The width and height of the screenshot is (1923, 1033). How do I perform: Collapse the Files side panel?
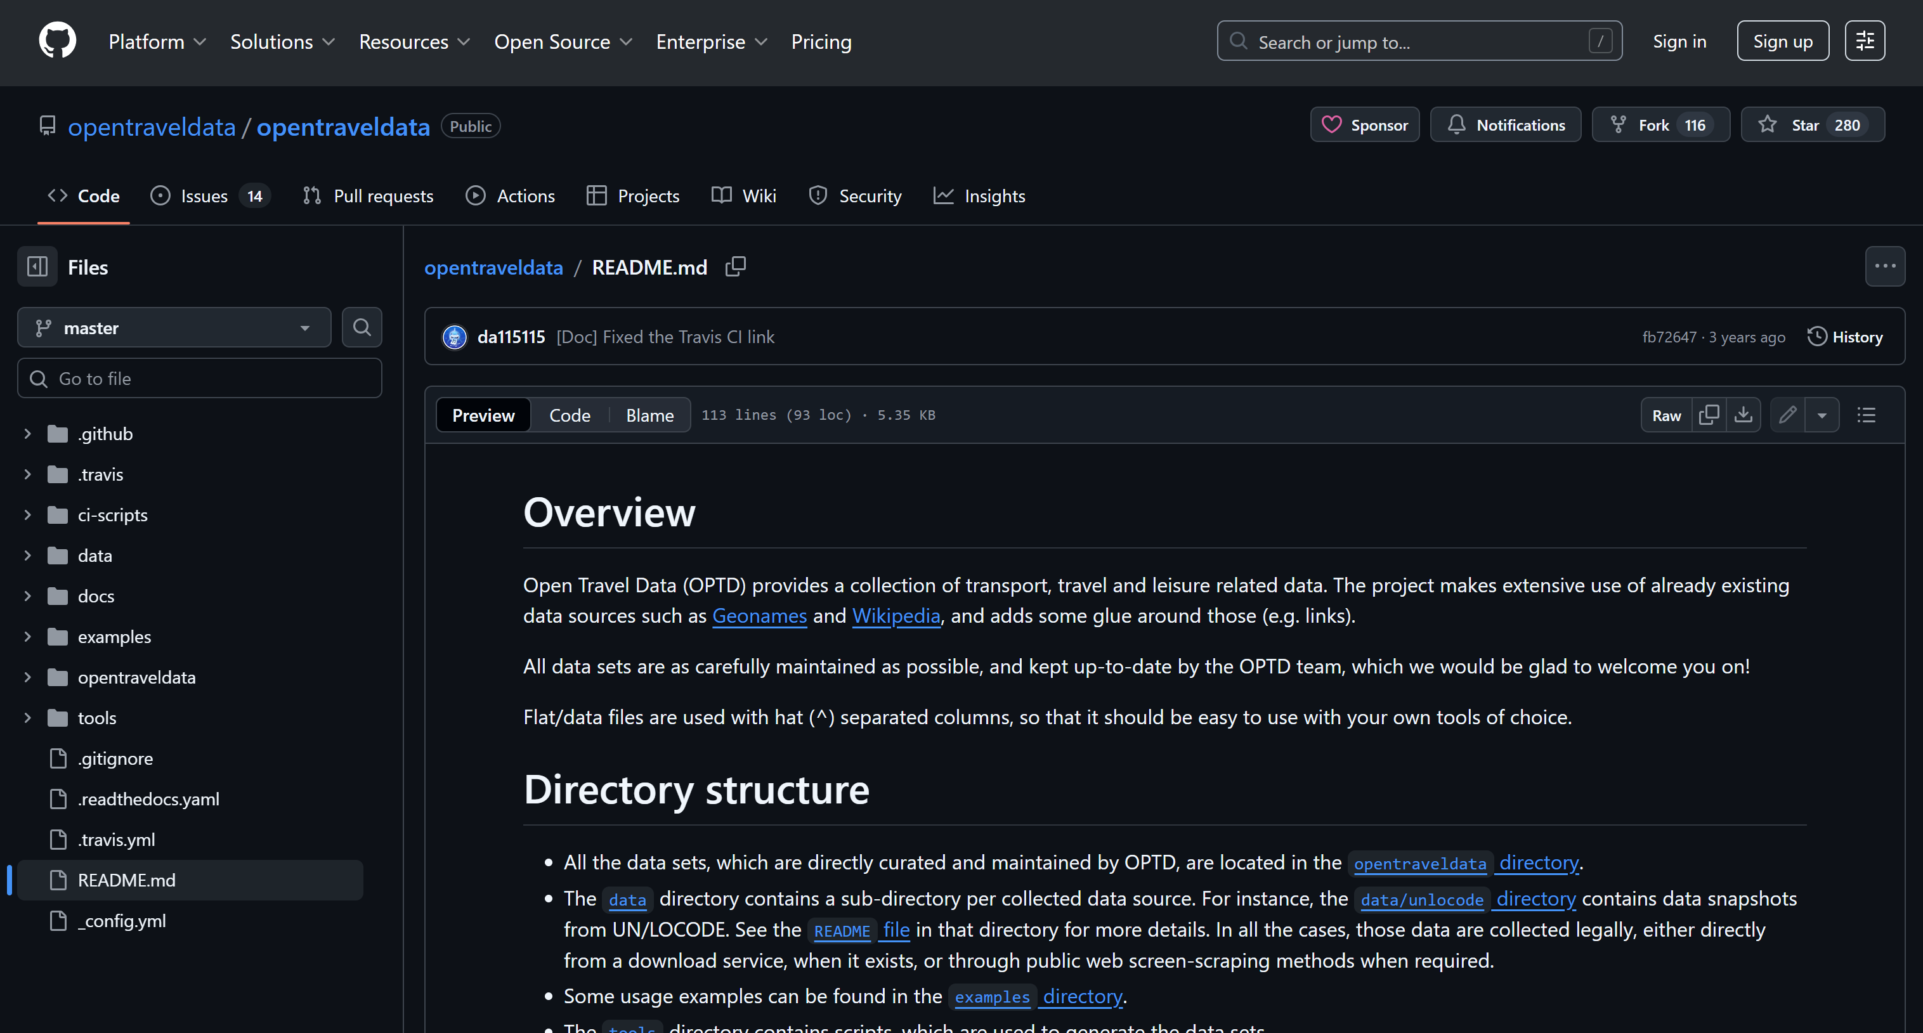[x=37, y=266]
